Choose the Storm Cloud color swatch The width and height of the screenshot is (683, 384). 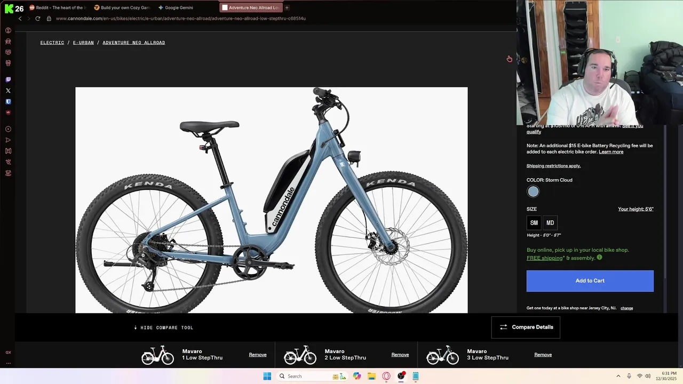533,192
